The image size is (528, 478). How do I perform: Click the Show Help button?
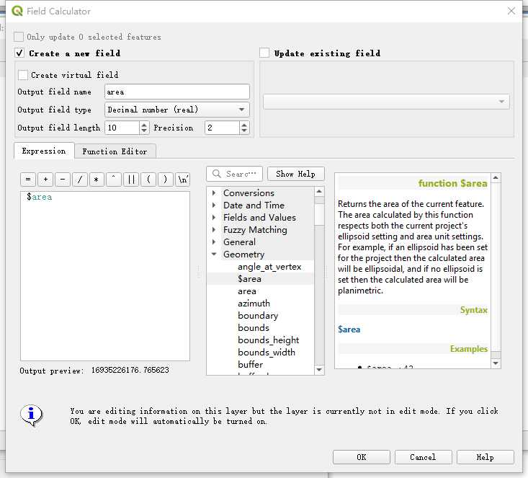click(295, 174)
